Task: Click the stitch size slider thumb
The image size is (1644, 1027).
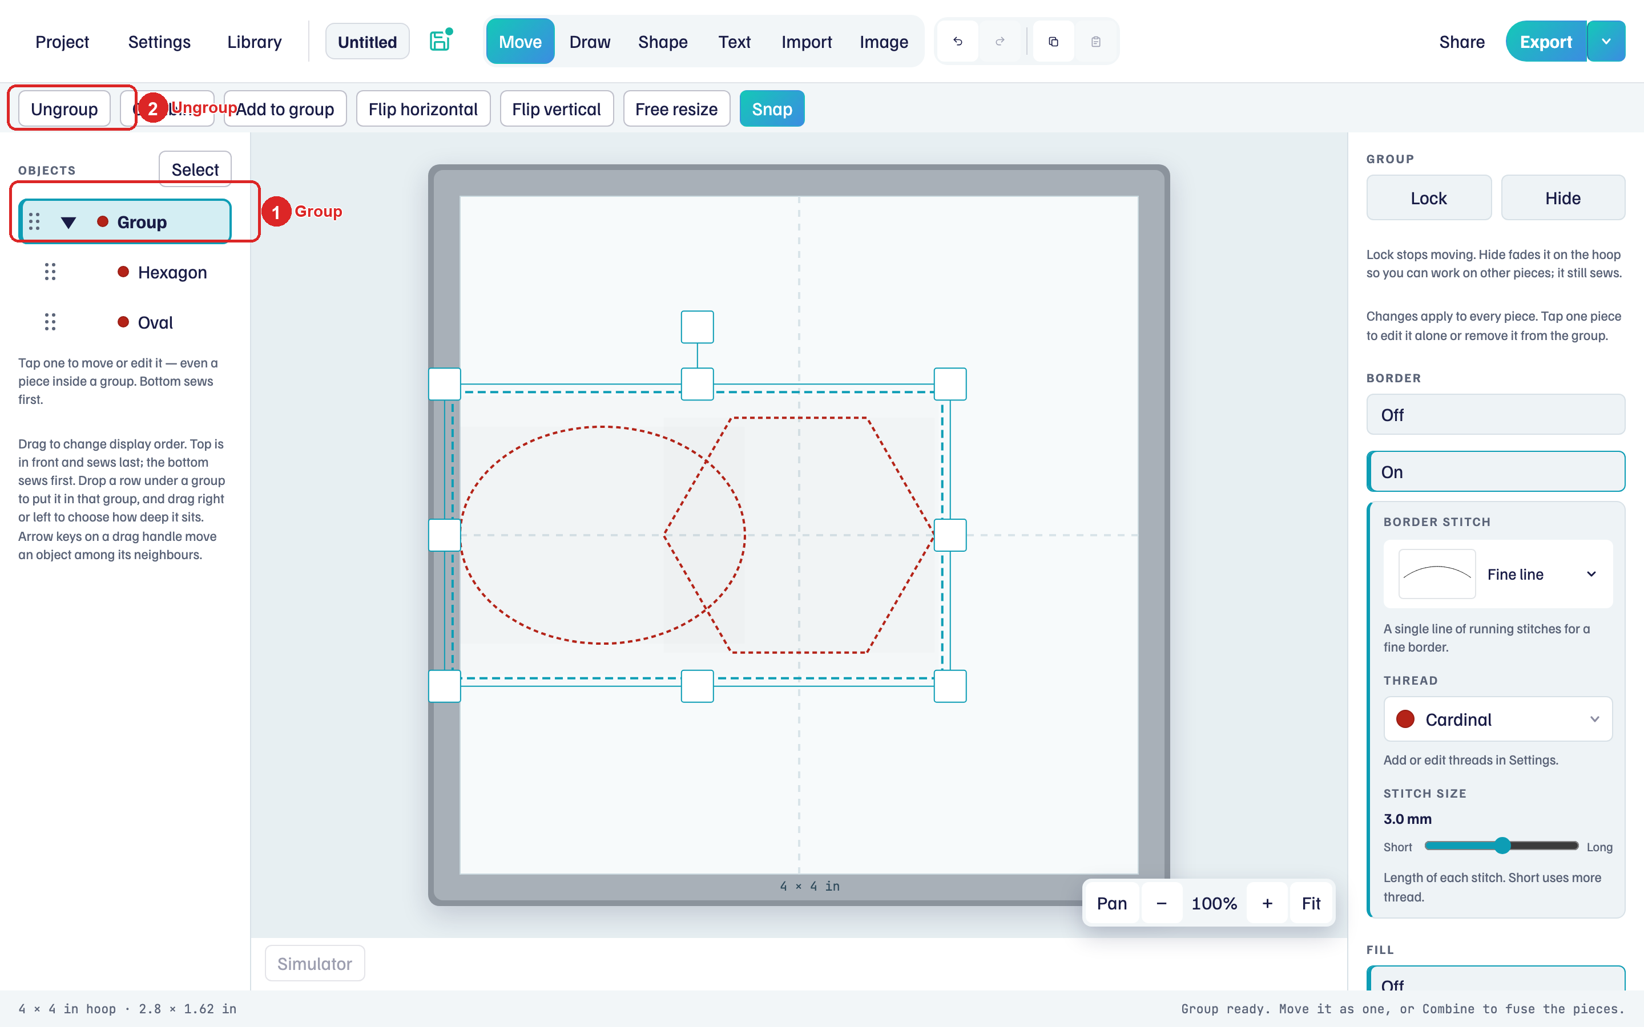Action: [1502, 846]
